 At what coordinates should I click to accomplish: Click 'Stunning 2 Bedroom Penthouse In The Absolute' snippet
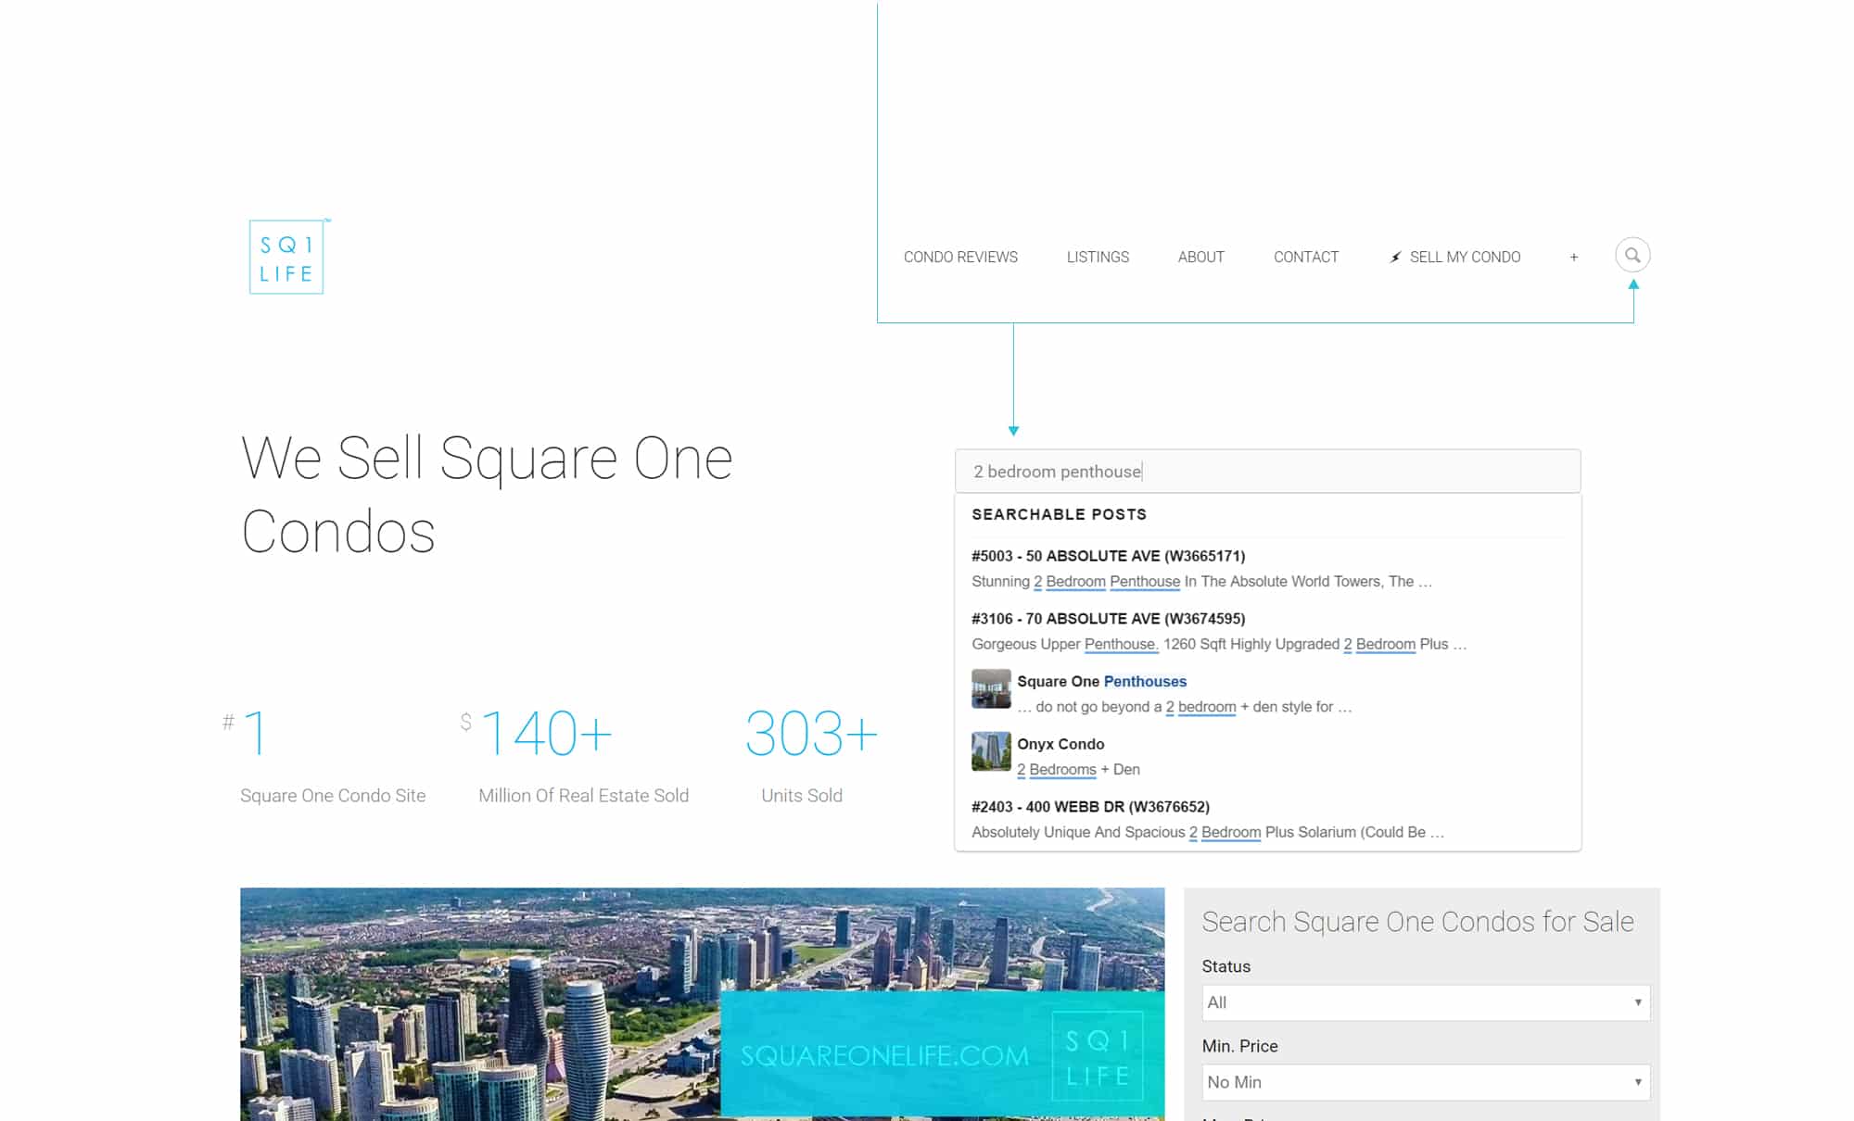point(1201,582)
